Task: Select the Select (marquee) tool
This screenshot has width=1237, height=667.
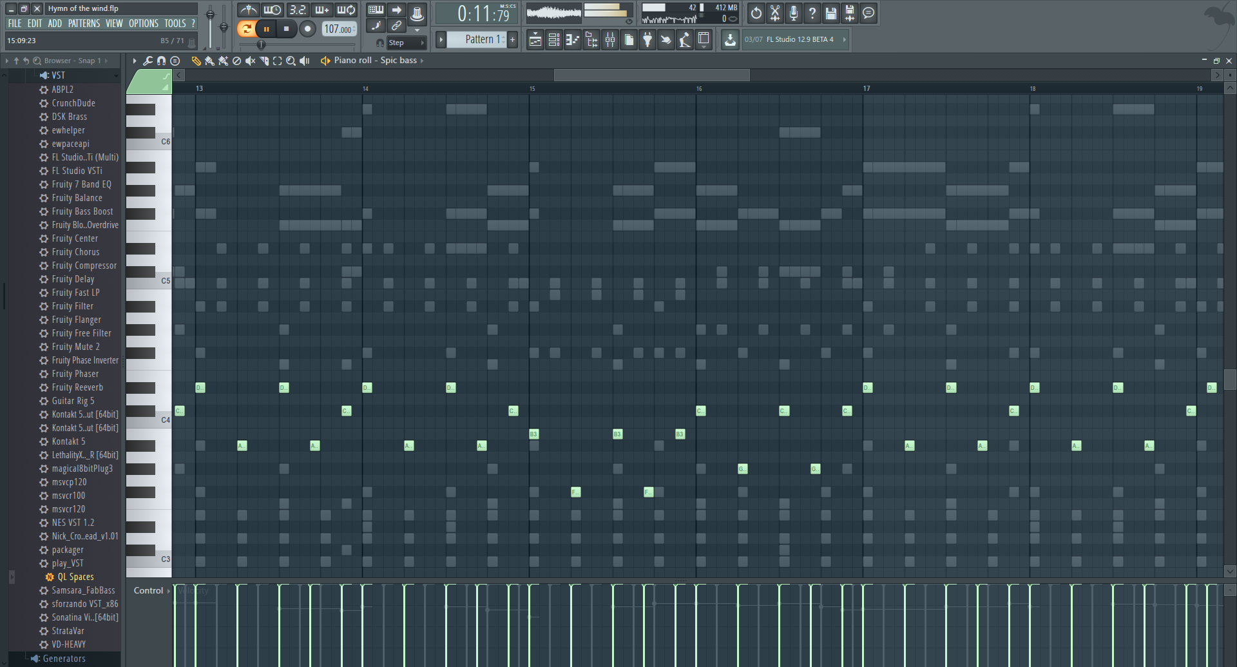Action: [277, 61]
